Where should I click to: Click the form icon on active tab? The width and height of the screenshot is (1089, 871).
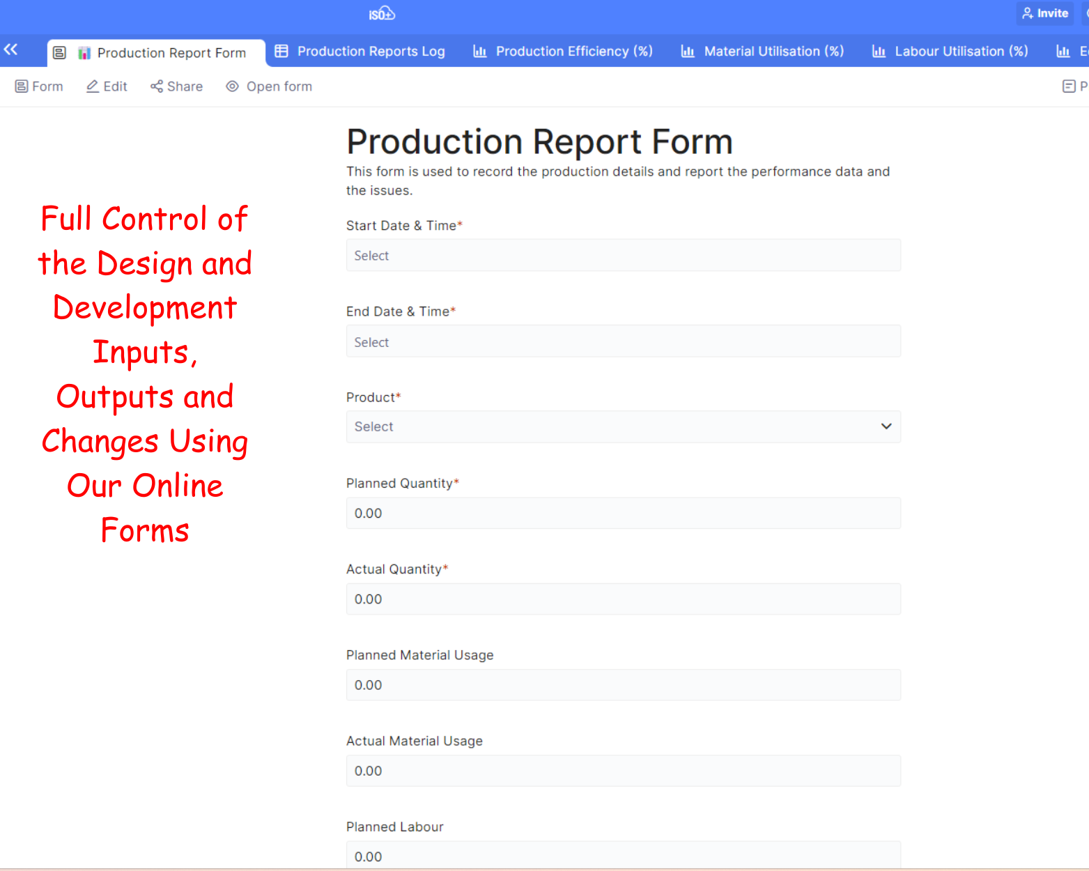pos(60,53)
